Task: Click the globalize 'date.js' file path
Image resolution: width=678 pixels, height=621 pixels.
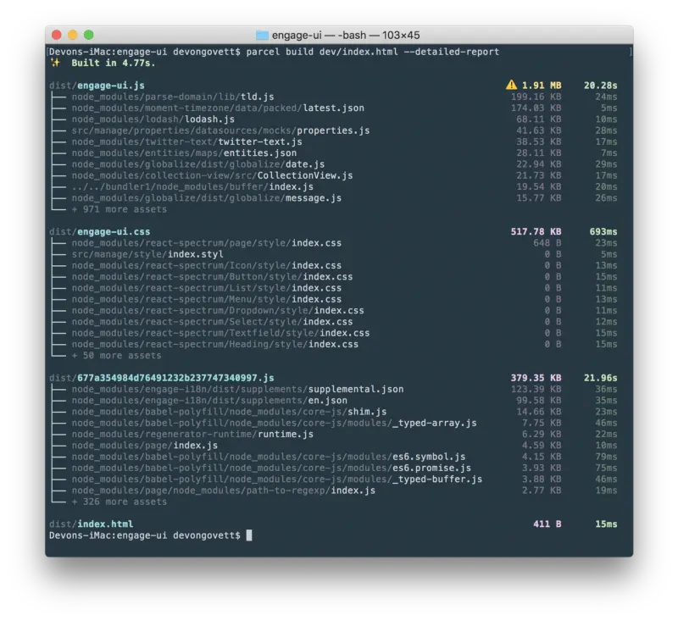Action: [198, 164]
